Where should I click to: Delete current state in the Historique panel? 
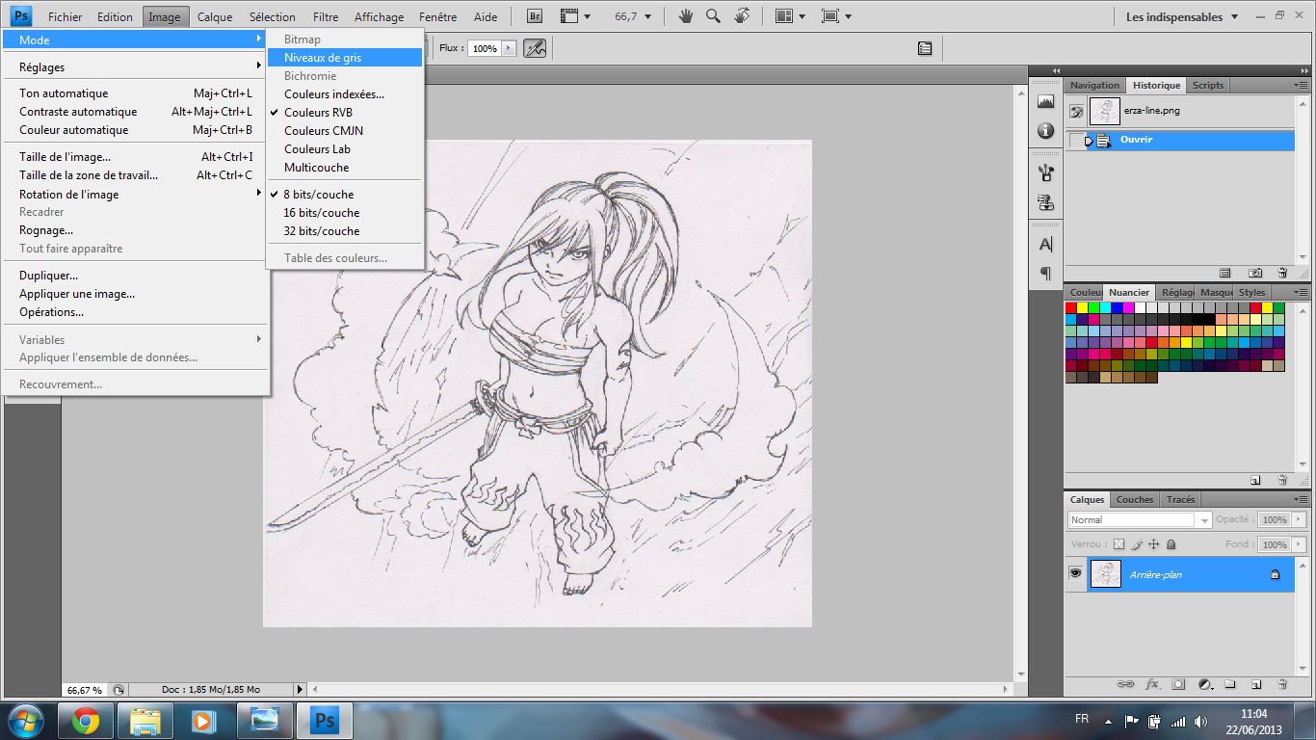tap(1282, 273)
